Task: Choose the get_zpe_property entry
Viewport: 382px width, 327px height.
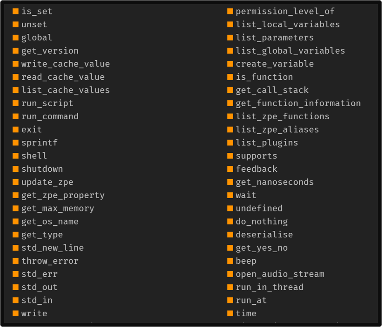Action: point(63,195)
